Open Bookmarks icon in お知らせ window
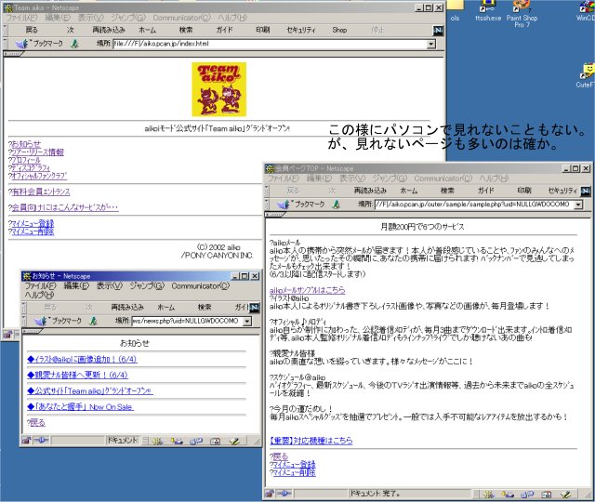This screenshot has width=595, height=502. (40, 321)
